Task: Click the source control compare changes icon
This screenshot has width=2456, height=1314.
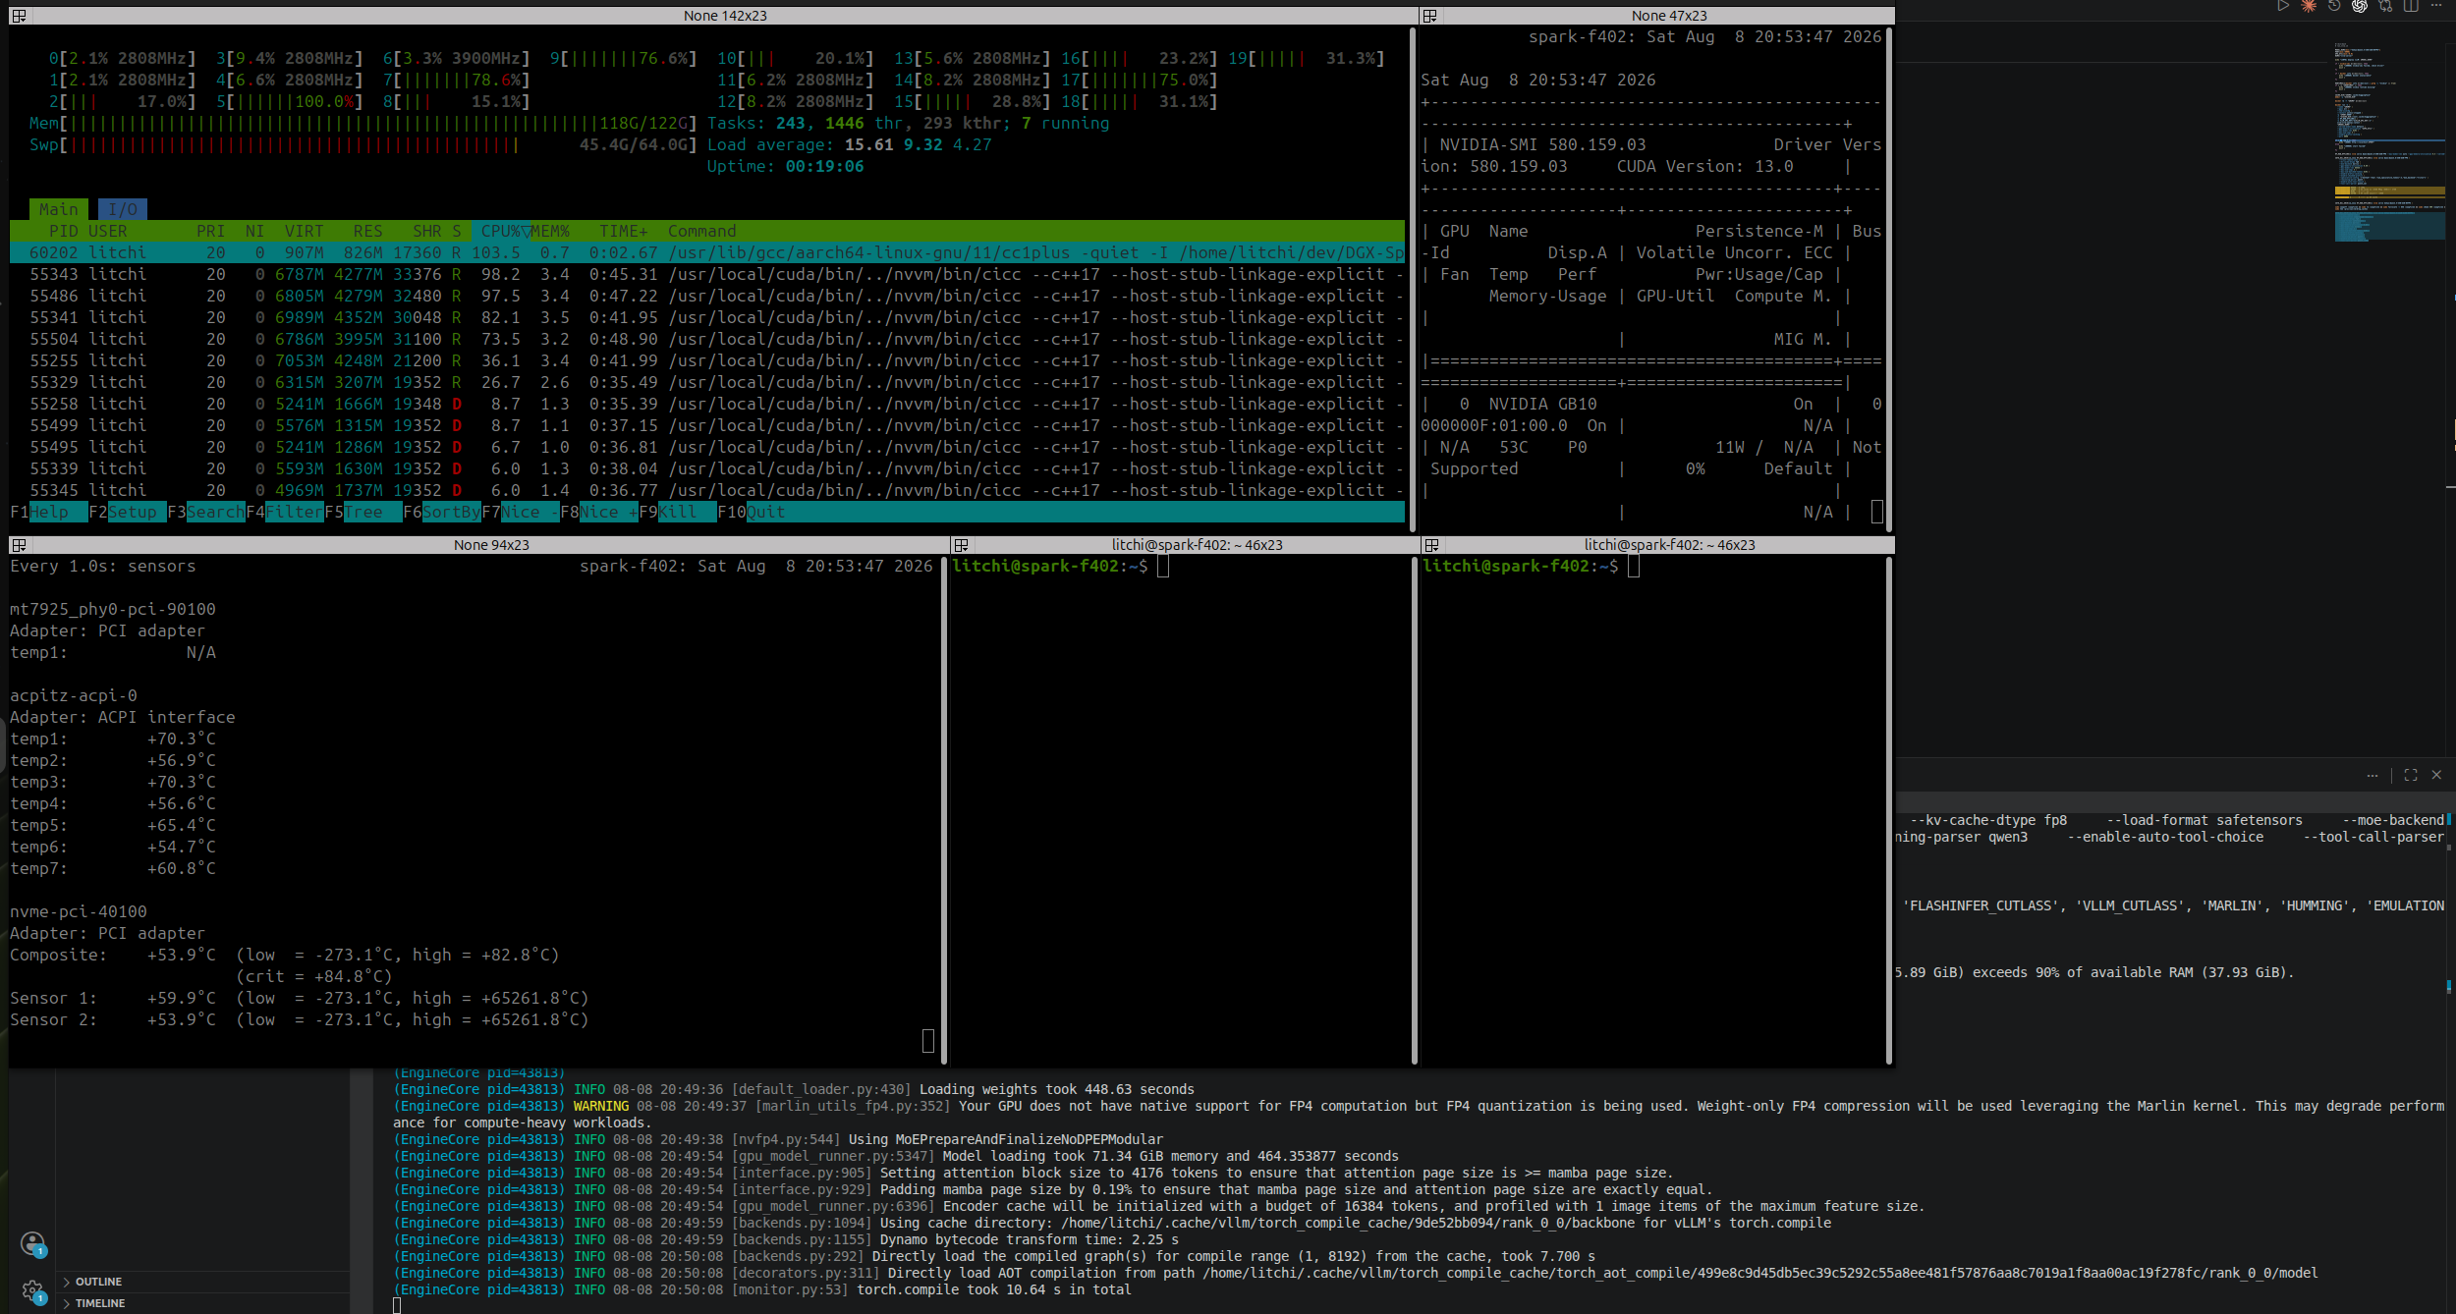Action: point(2385,6)
